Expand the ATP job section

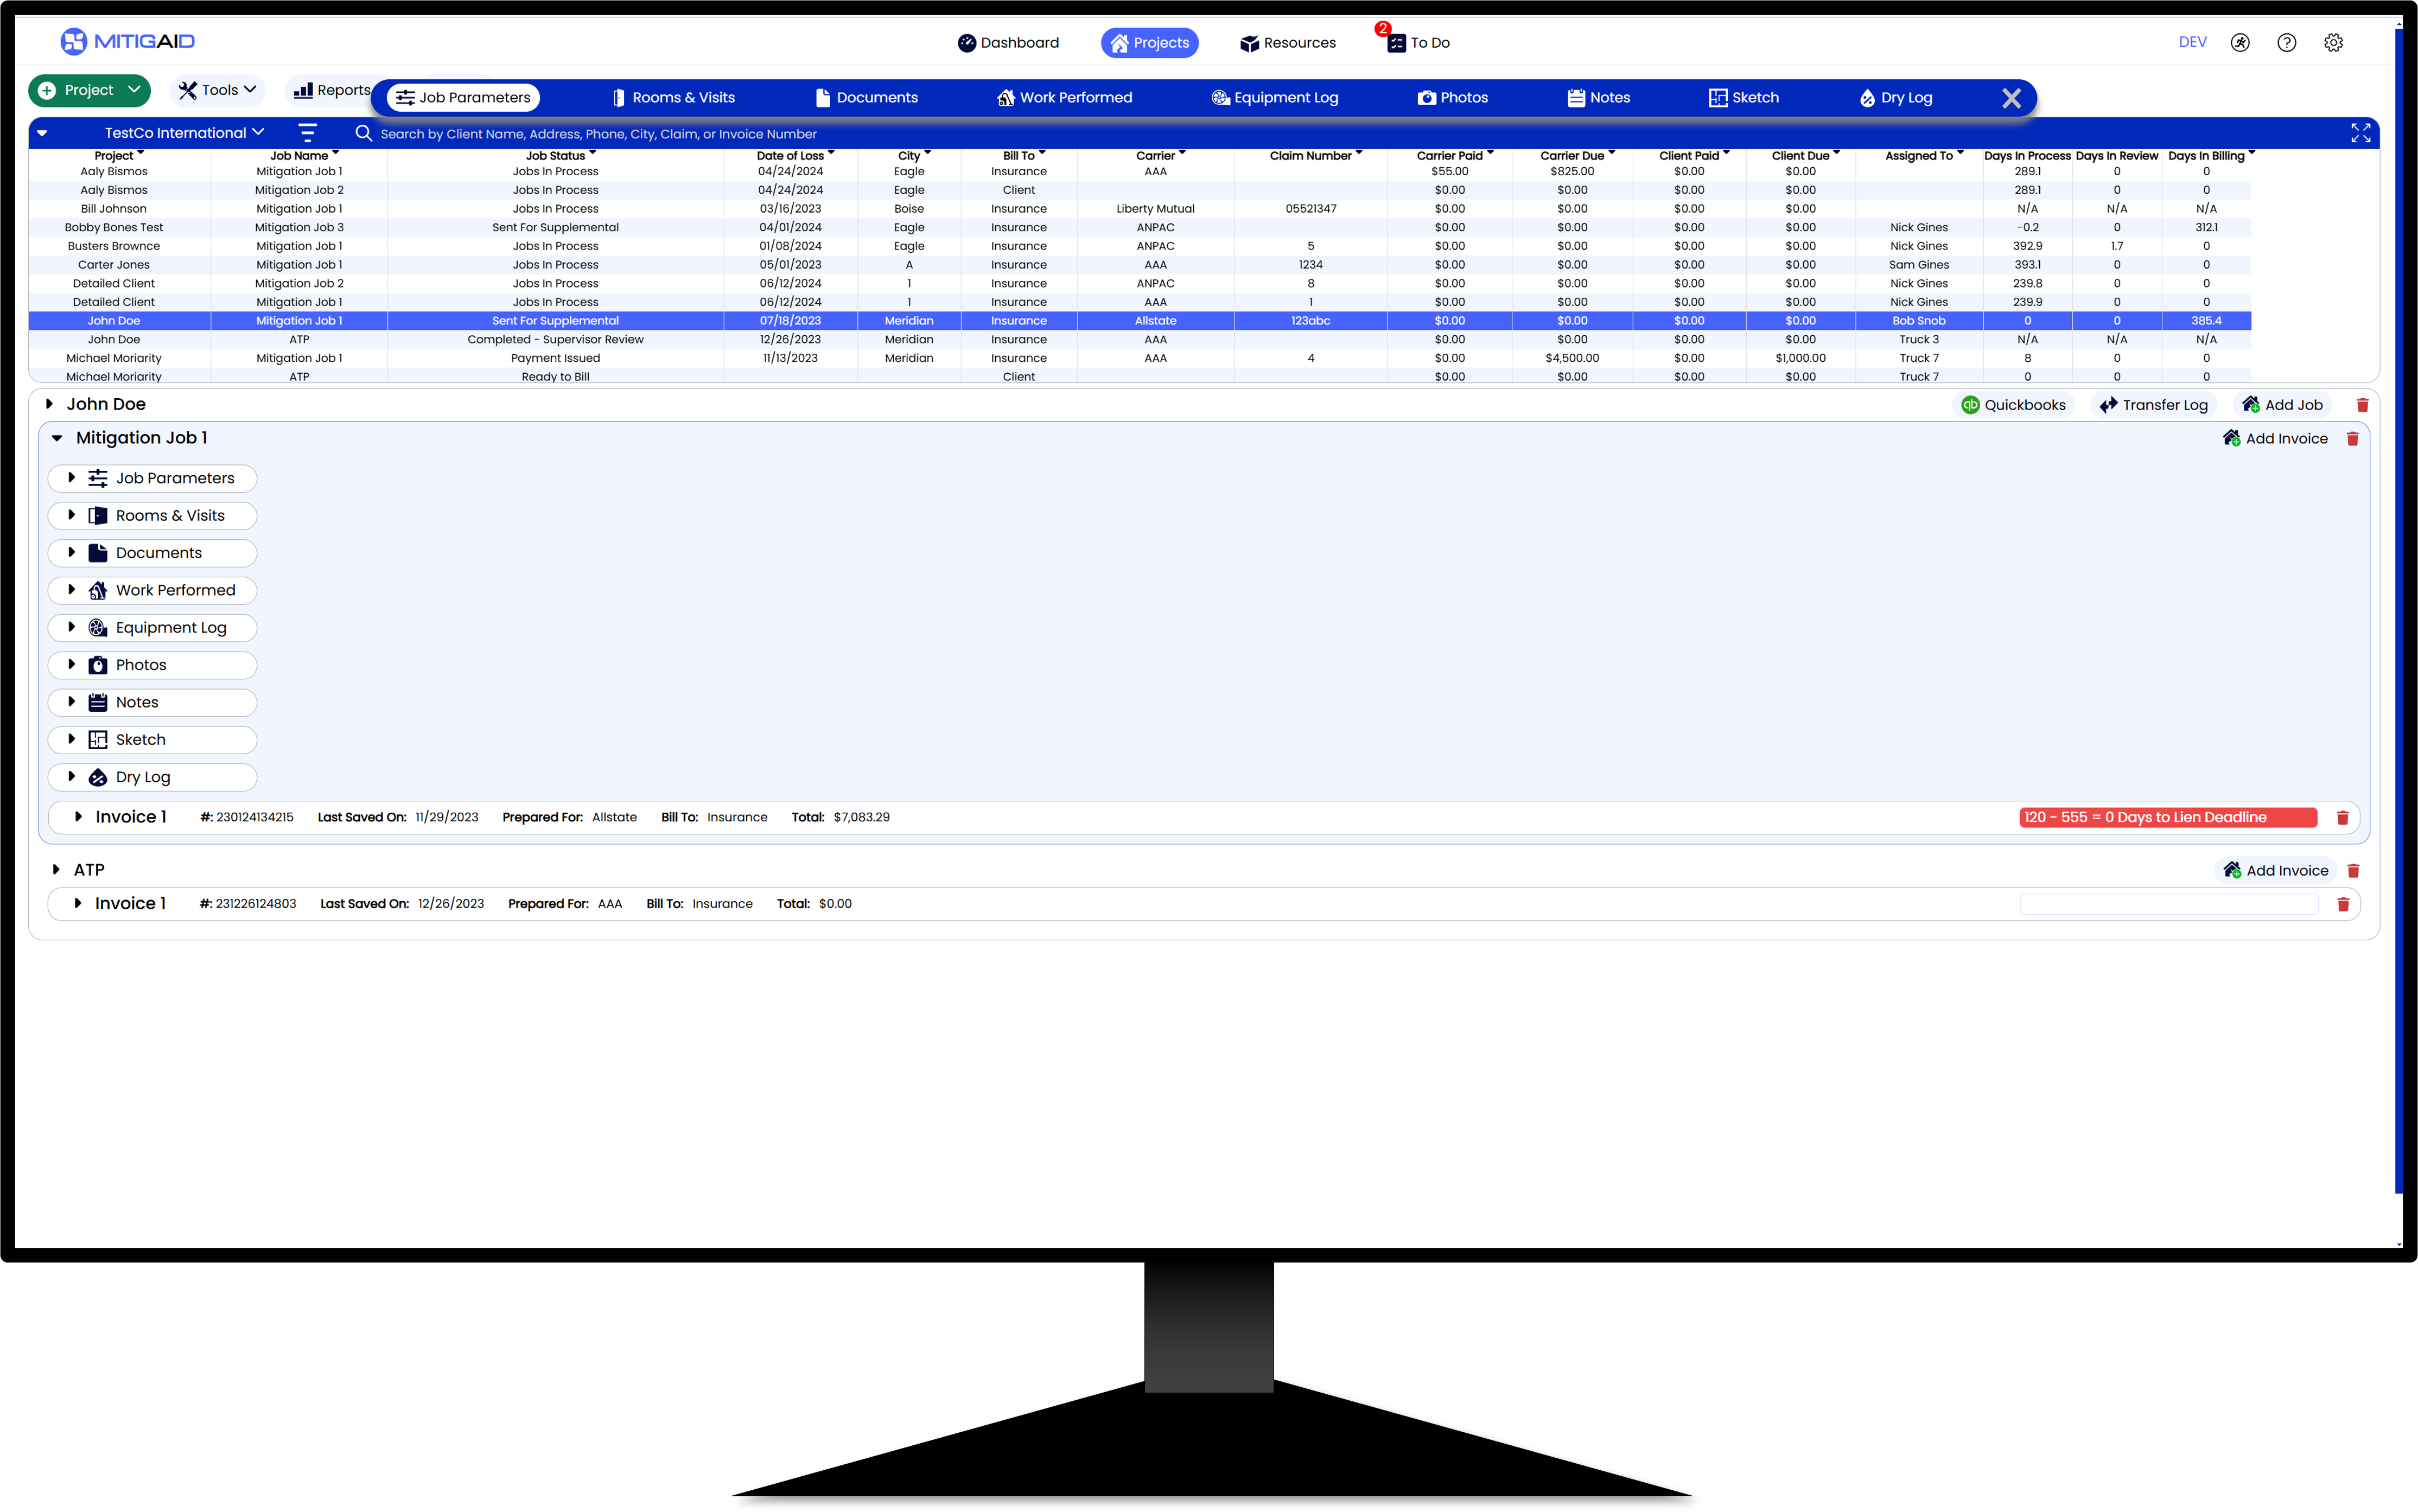[56, 870]
